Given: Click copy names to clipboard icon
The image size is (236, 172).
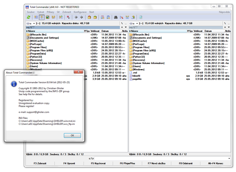Looking at the screenshot, I should [x=133, y=17].
